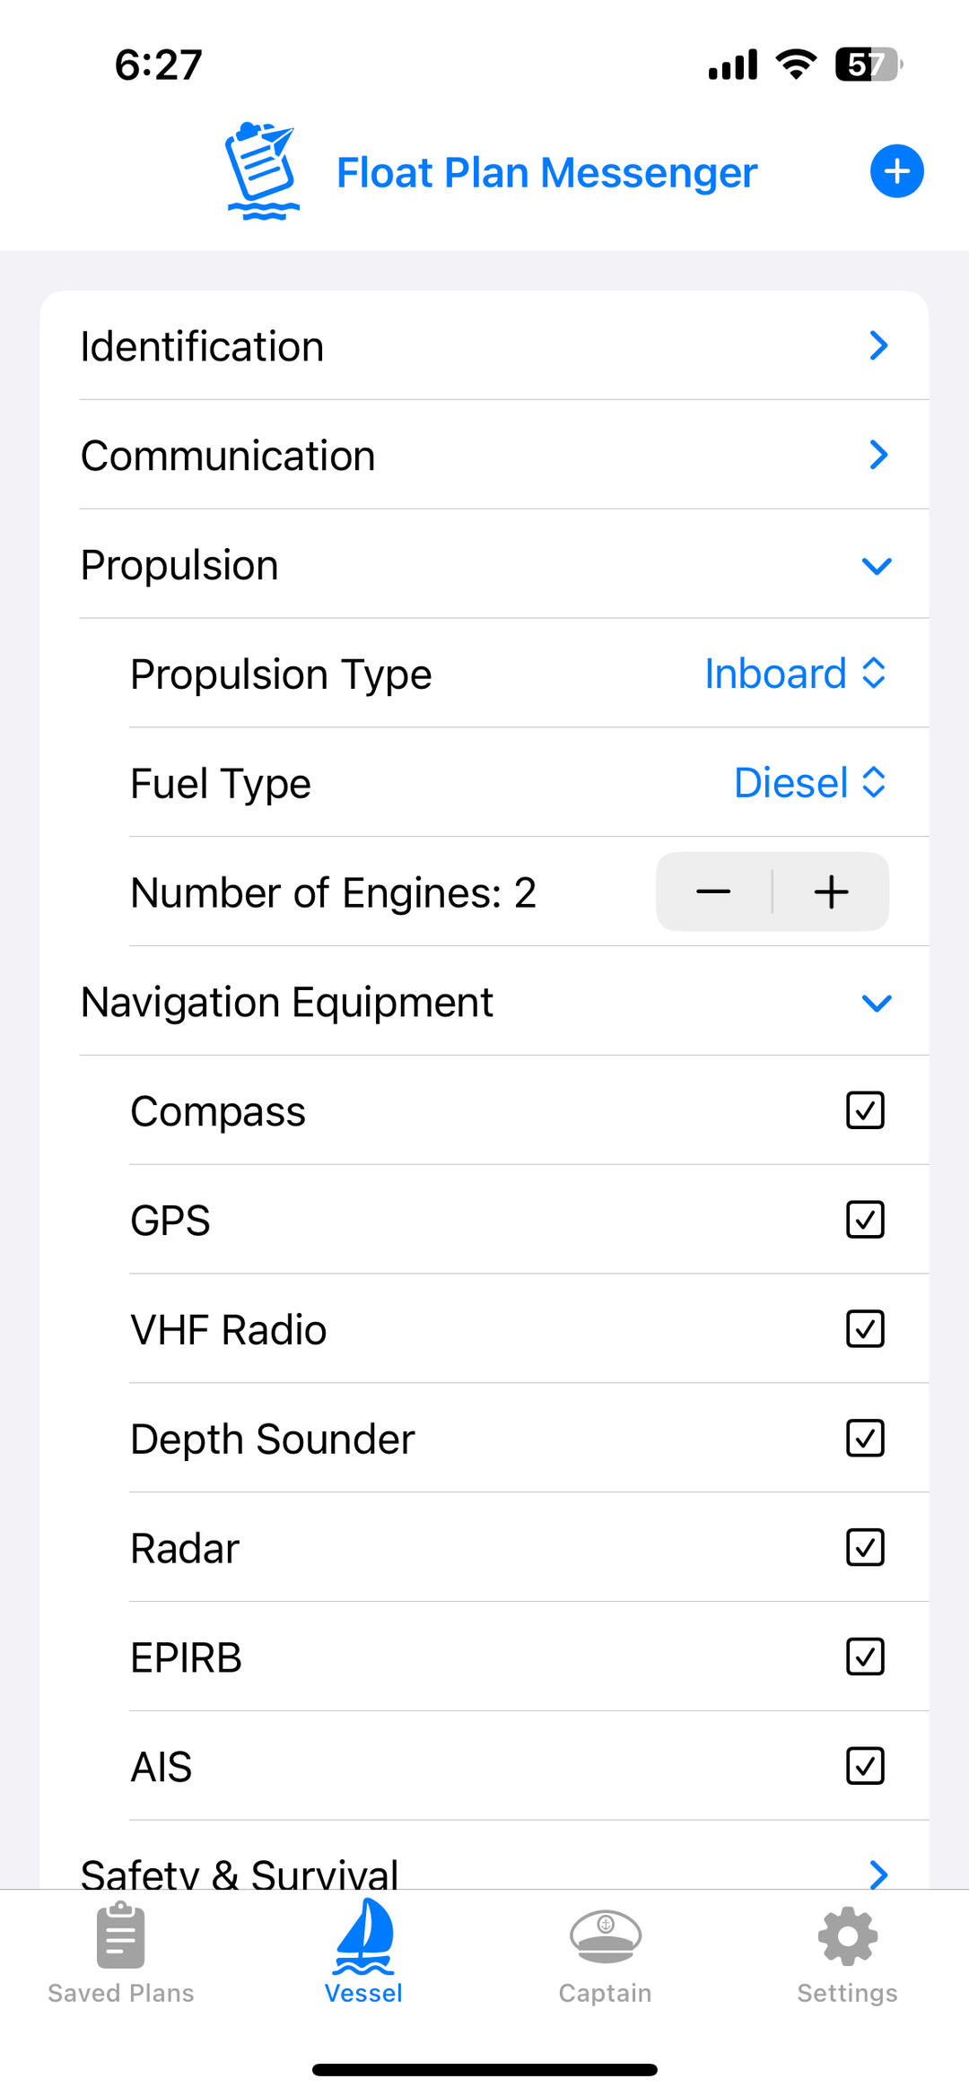Open the Saved Plans clipboard icon

coord(121,1935)
